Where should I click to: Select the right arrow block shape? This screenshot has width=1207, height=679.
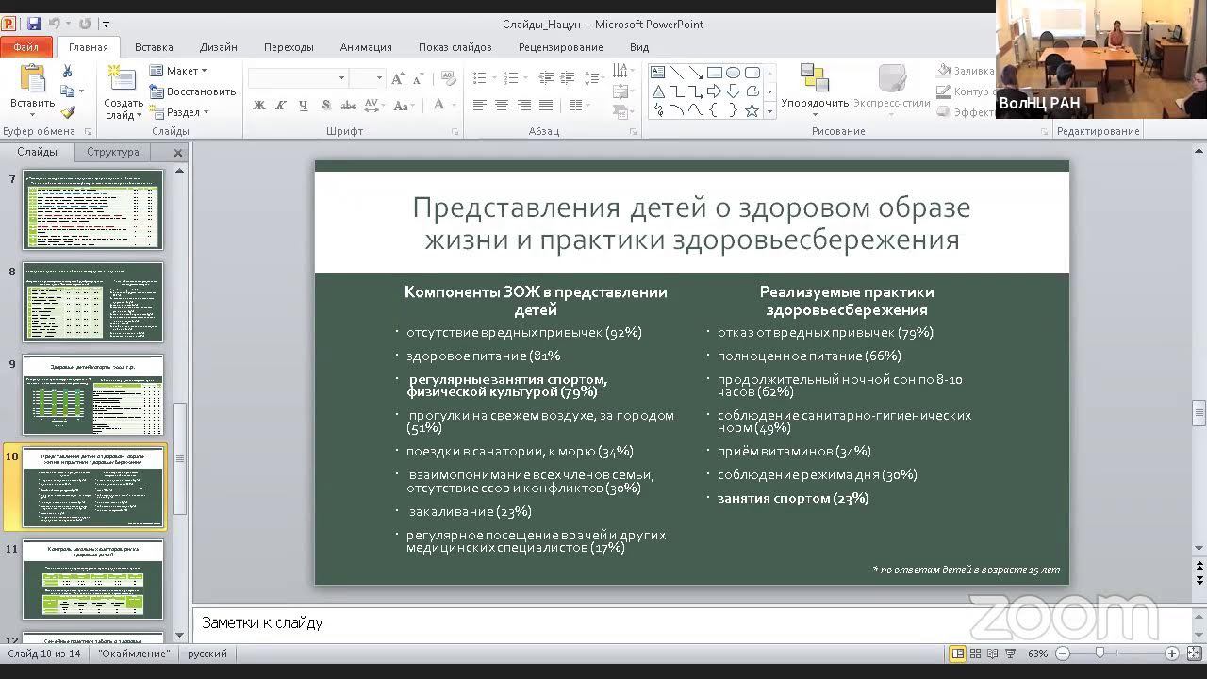[715, 91]
